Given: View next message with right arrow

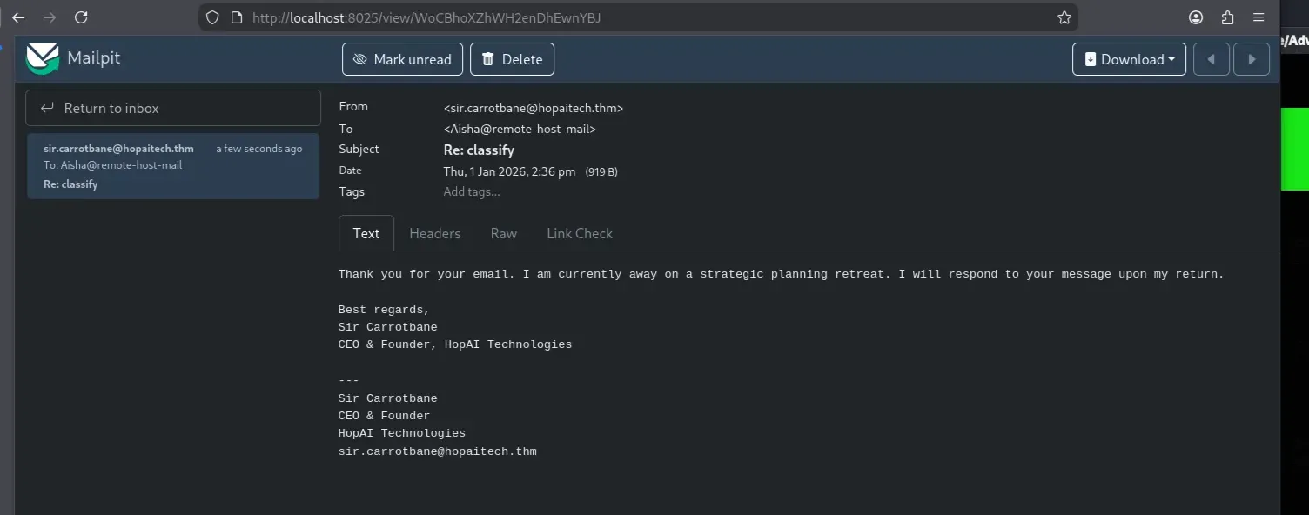Looking at the screenshot, I should click(1252, 59).
